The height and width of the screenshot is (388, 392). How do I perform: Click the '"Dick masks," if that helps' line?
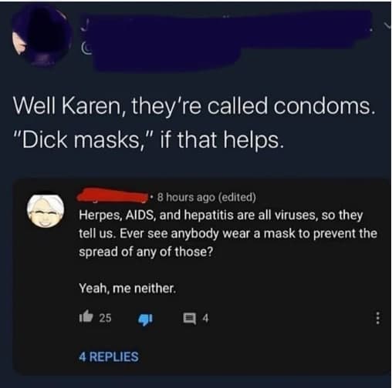[149, 140]
